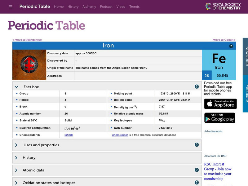Select Trends in the top navigation

[x=135, y=7]
